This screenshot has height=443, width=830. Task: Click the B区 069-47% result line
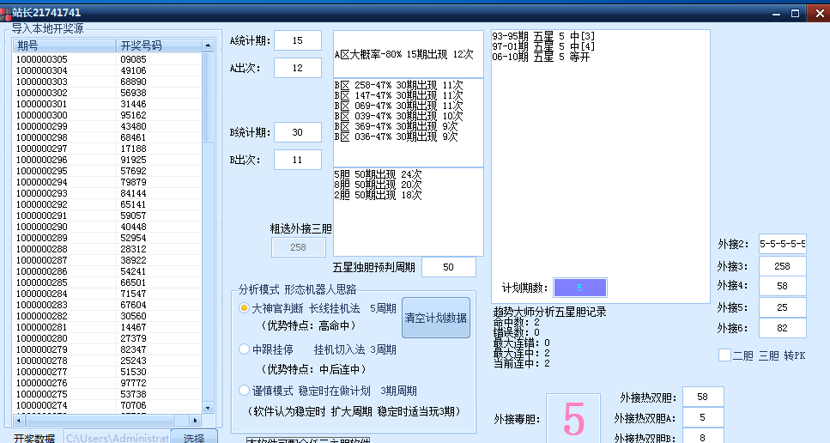coord(398,106)
